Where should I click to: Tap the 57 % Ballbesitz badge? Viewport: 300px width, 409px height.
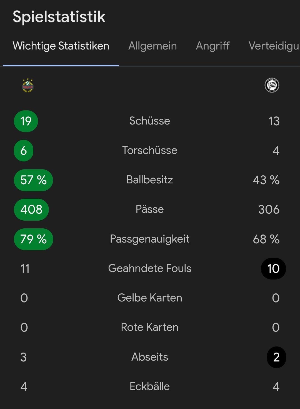pos(33,180)
